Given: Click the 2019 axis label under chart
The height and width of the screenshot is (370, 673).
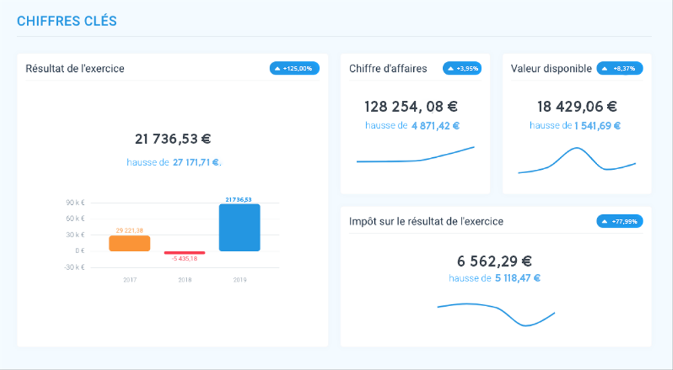Looking at the screenshot, I should click(239, 279).
